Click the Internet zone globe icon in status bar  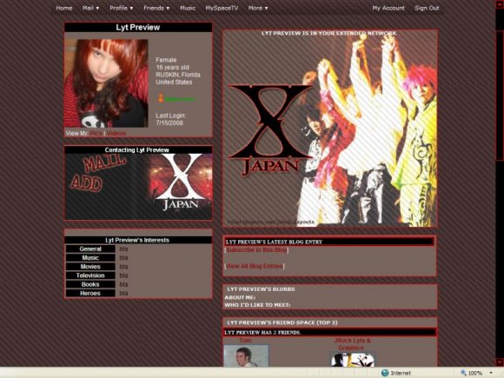pyautogui.click(x=385, y=373)
